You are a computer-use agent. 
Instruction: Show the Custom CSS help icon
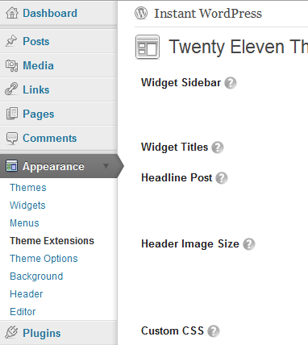(214, 331)
